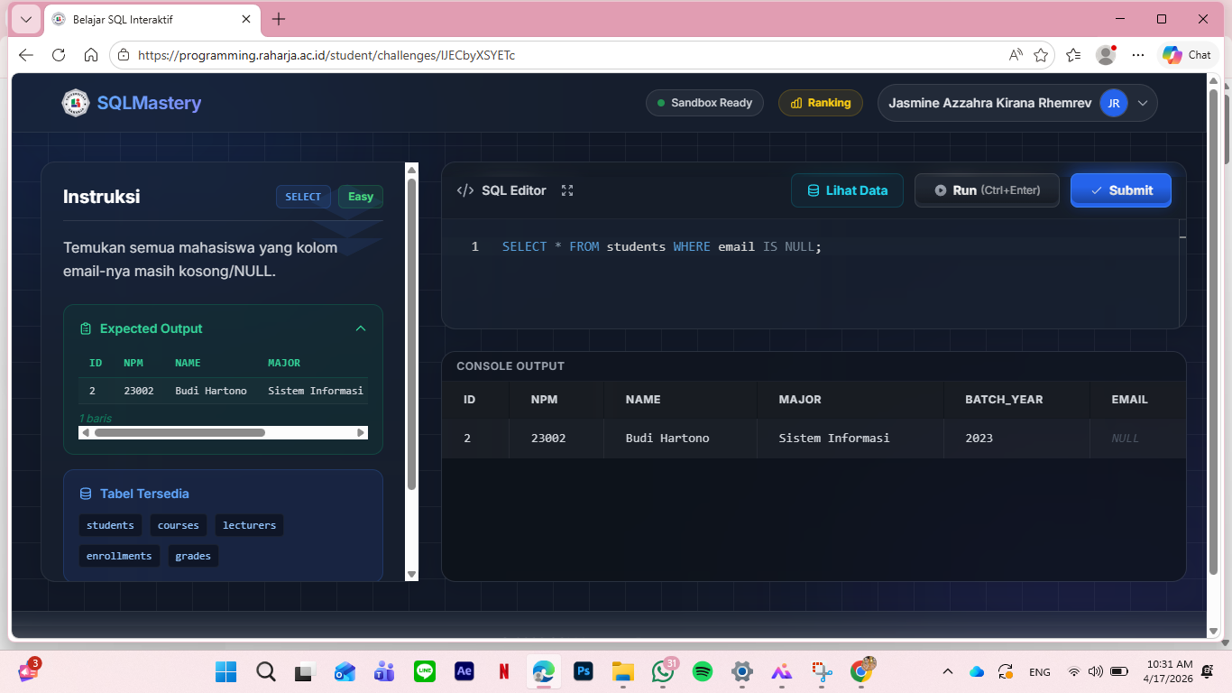Collapse the Expected Output section

pos(361,328)
